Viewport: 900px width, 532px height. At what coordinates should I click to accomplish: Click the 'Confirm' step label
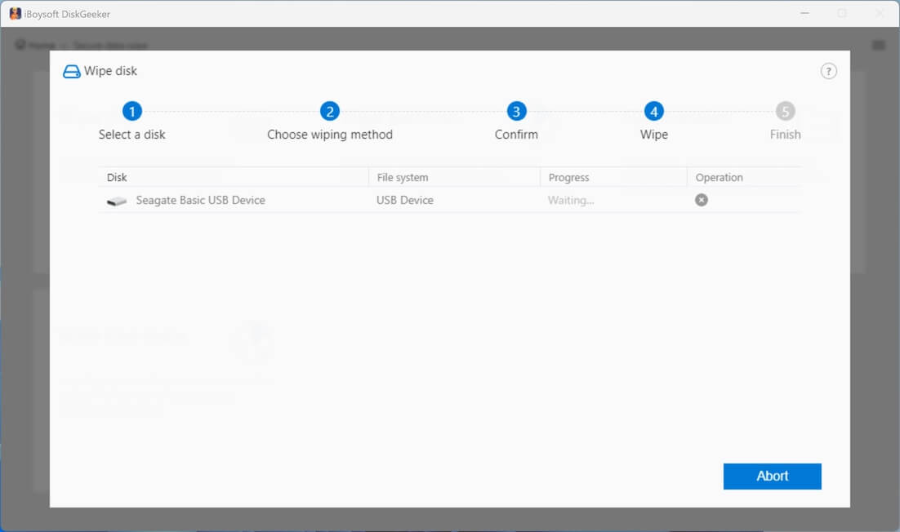tap(516, 134)
